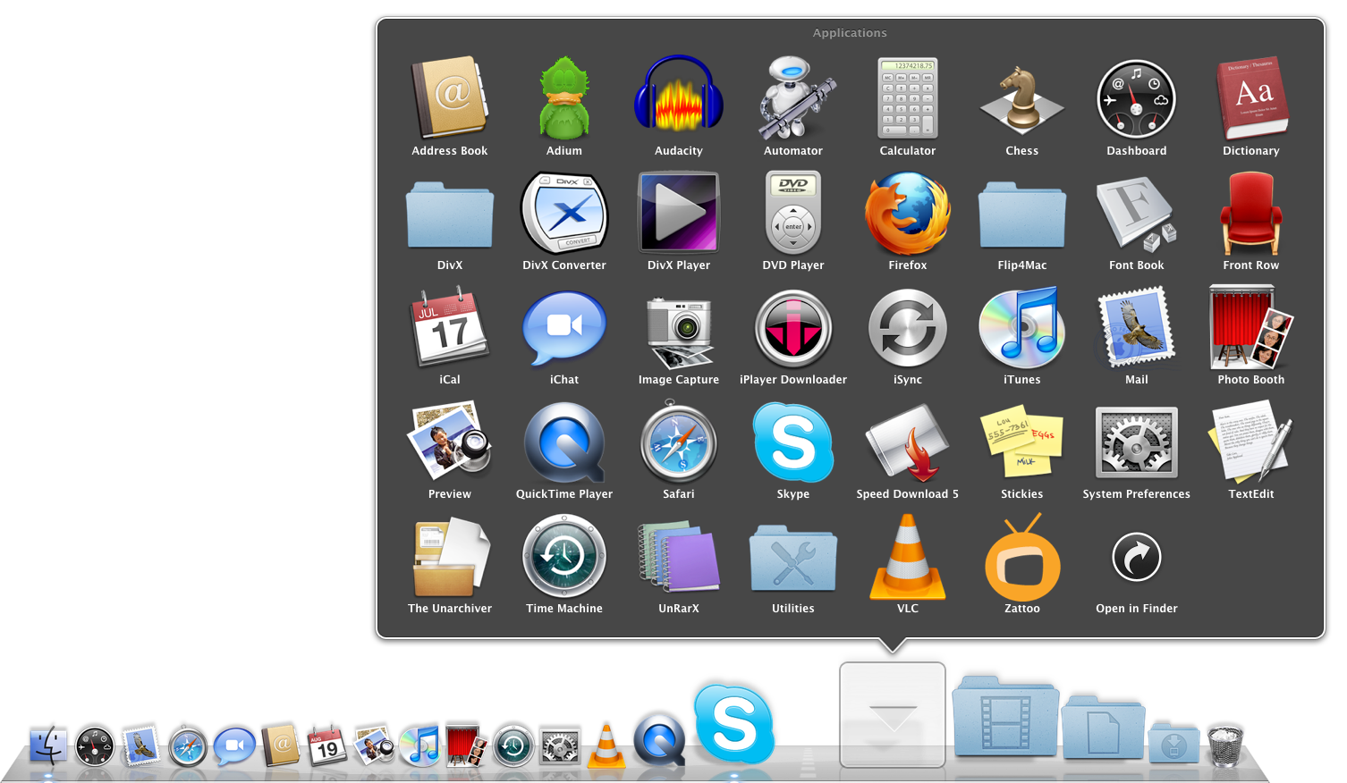
Task: Open Image Capture
Action: [x=679, y=333]
